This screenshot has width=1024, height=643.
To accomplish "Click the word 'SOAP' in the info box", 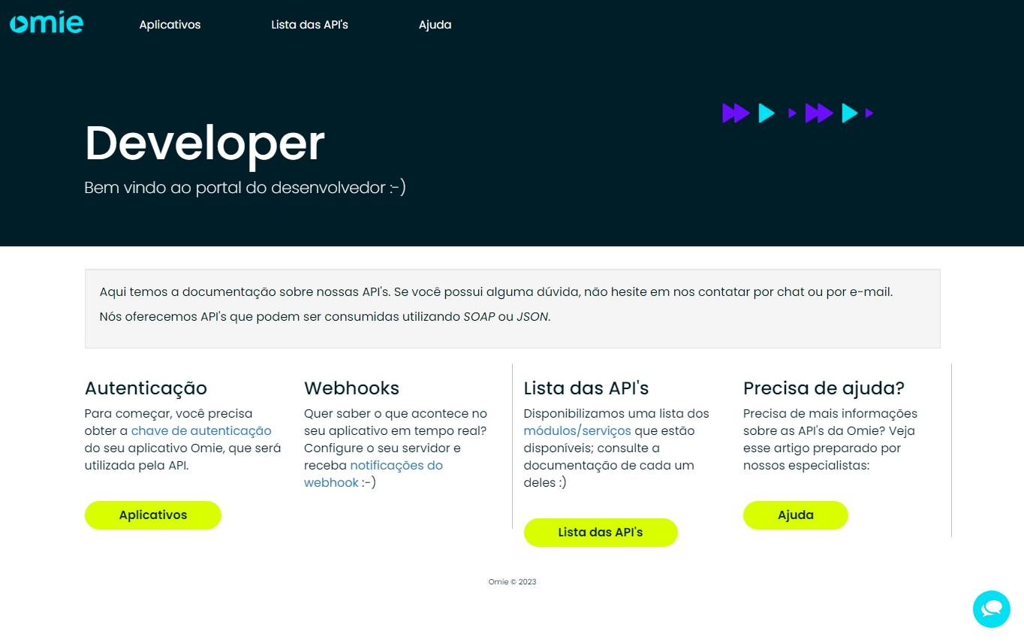I will pos(479,317).
